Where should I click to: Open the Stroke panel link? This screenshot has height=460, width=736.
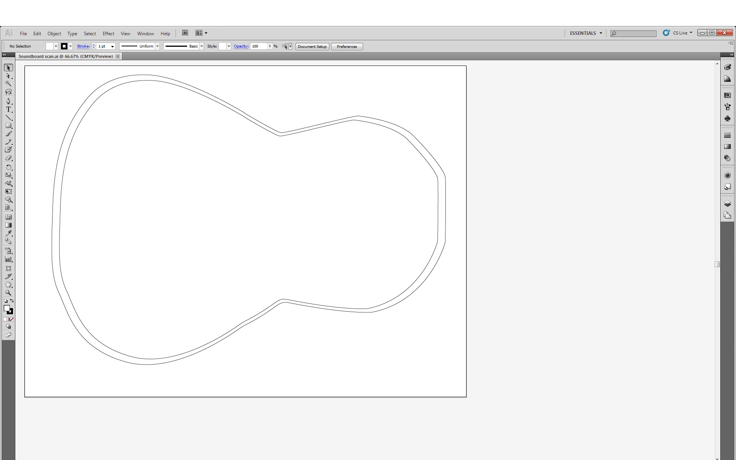pos(83,46)
